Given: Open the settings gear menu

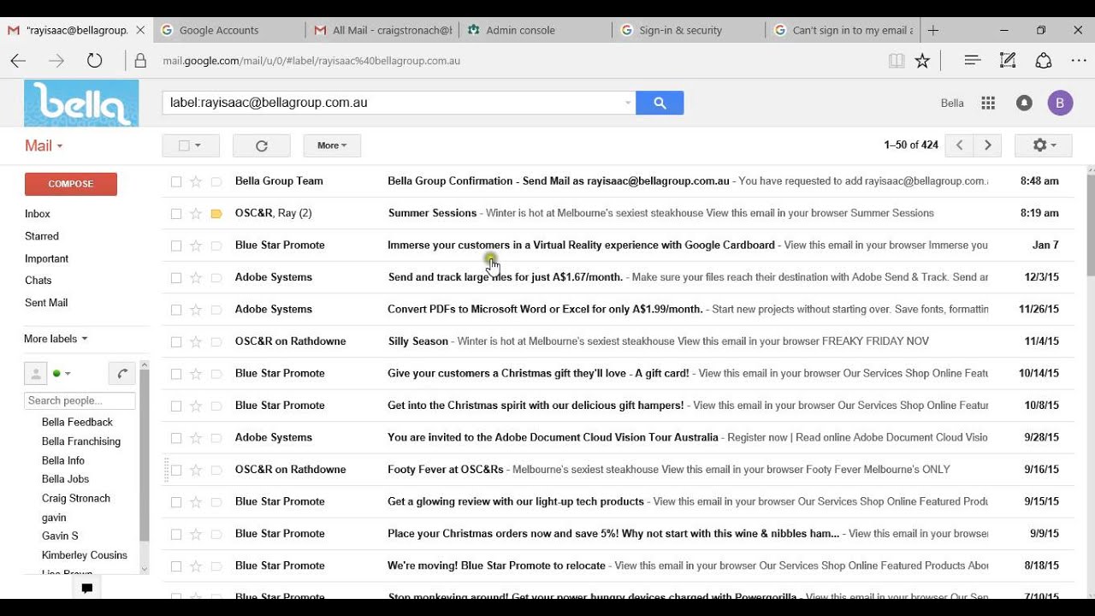Looking at the screenshot, I should (1044, 145).
